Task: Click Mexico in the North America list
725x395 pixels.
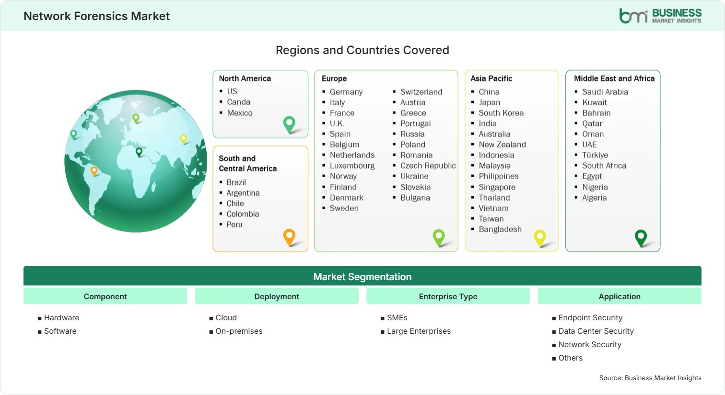Action: (x=239, y=113)
